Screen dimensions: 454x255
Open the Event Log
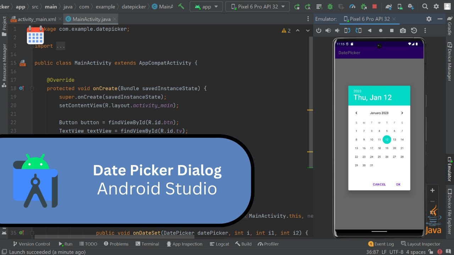point(381,244)
